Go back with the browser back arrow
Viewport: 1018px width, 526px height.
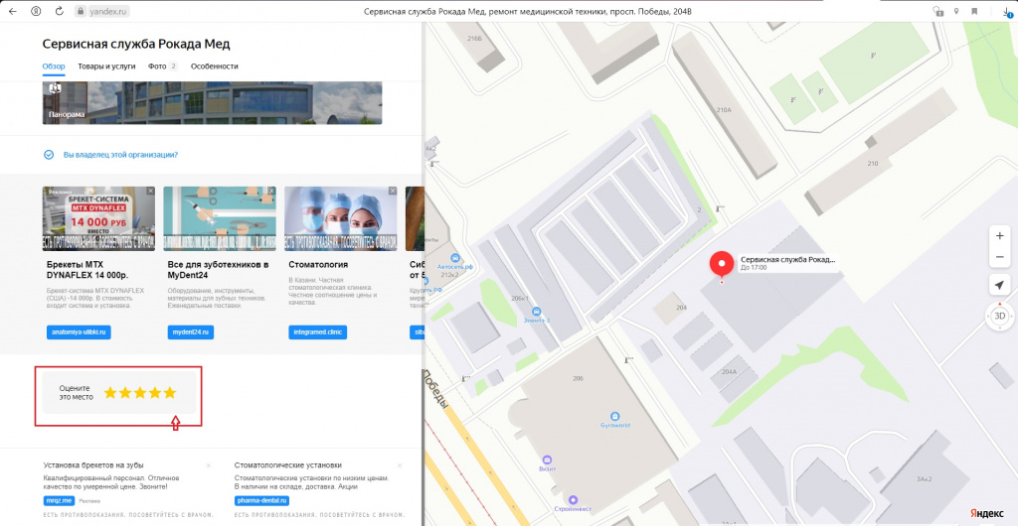[12, 11]
